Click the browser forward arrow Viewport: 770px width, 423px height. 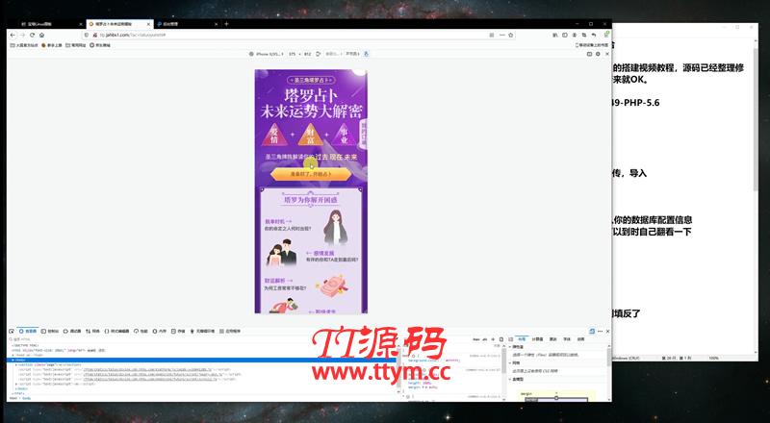click(x=22, y=36)
